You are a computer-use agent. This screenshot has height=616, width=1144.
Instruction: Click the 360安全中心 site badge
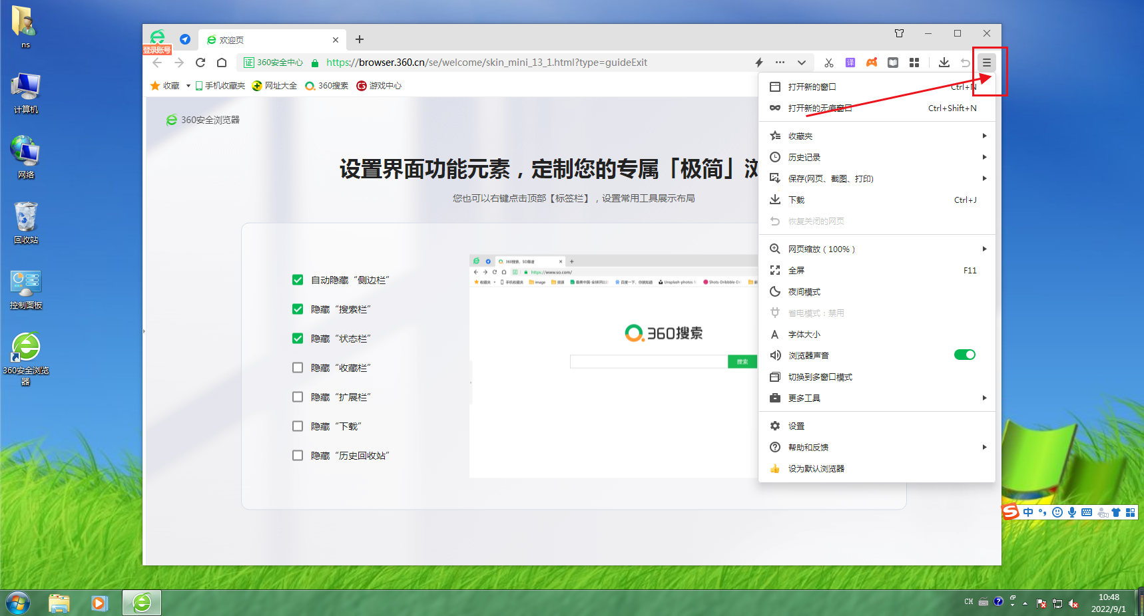pos(273,63)
